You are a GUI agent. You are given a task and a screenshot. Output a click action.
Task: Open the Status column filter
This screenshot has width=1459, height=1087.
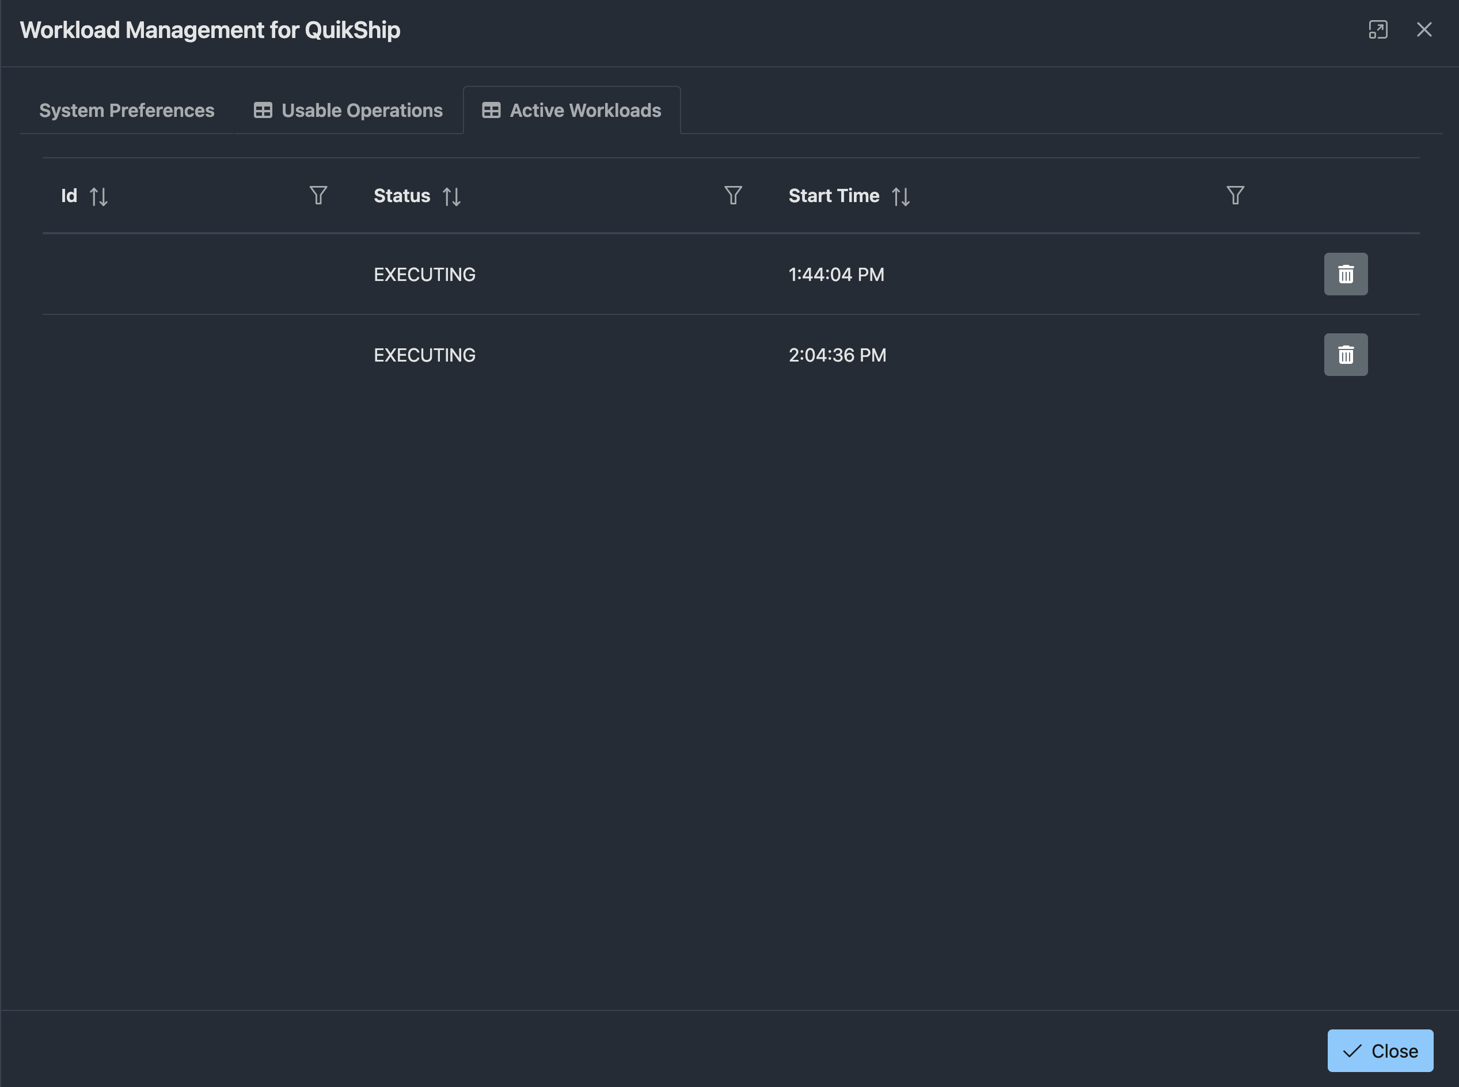pyautogui.click(x=733, y=195)
